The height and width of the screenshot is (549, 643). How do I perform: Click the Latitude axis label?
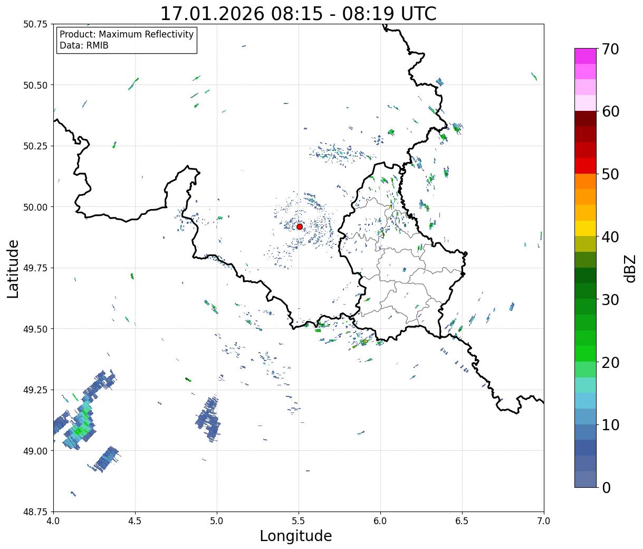point(13,268)
